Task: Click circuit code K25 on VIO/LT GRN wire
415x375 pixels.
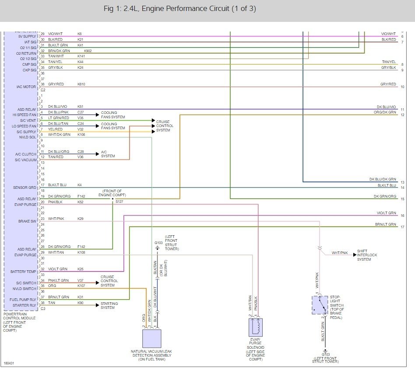Action: (80, 269)
